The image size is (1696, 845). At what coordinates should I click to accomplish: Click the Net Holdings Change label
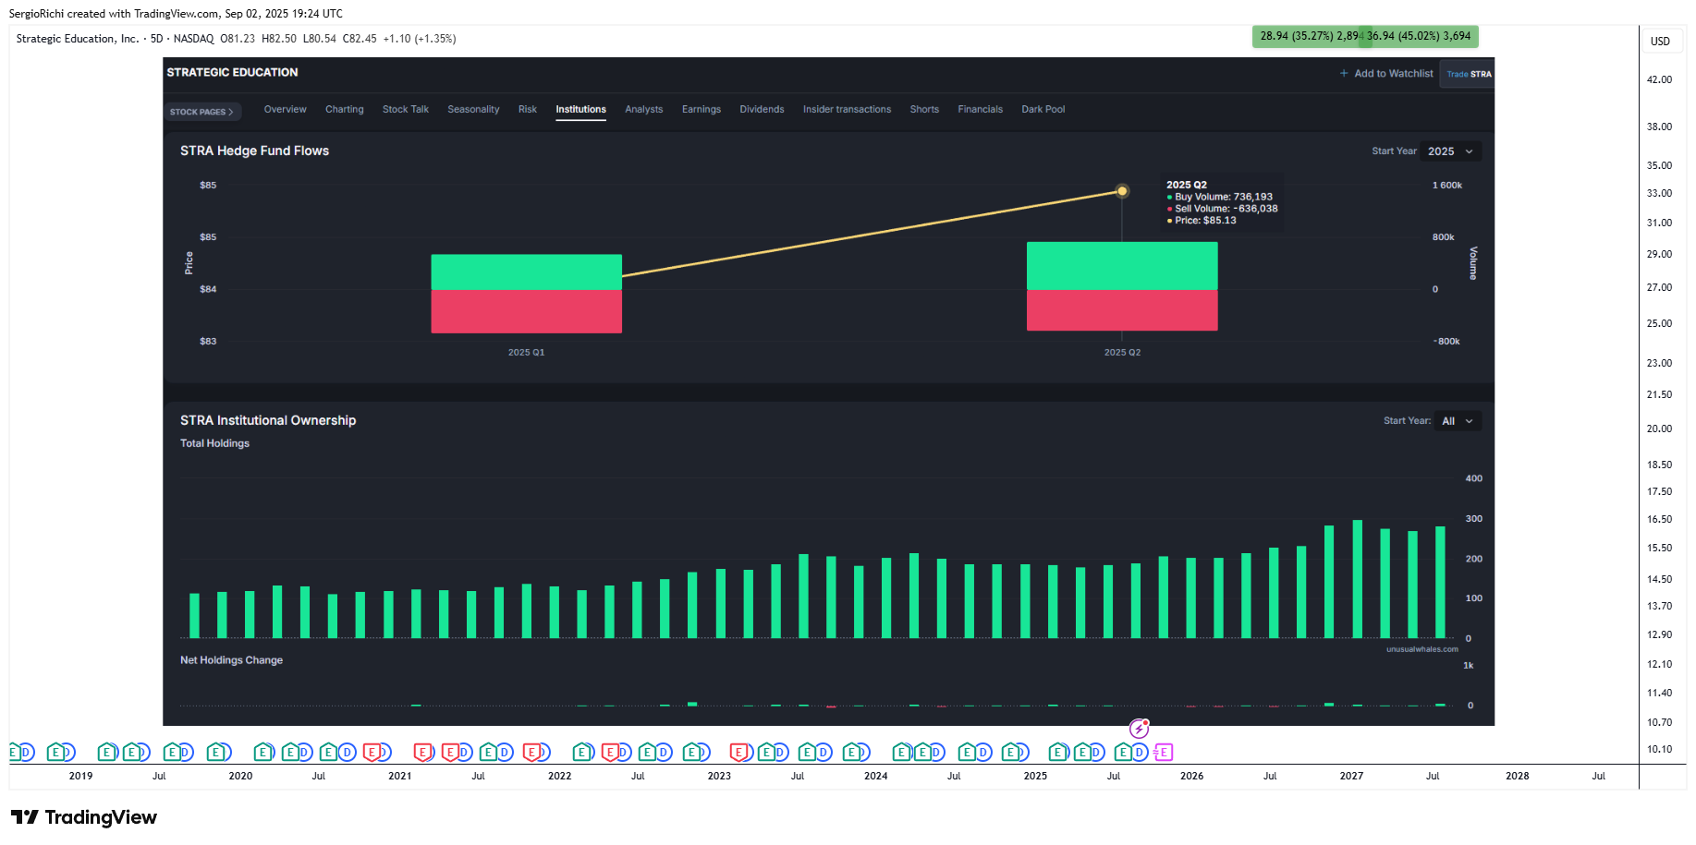point(231,660)
